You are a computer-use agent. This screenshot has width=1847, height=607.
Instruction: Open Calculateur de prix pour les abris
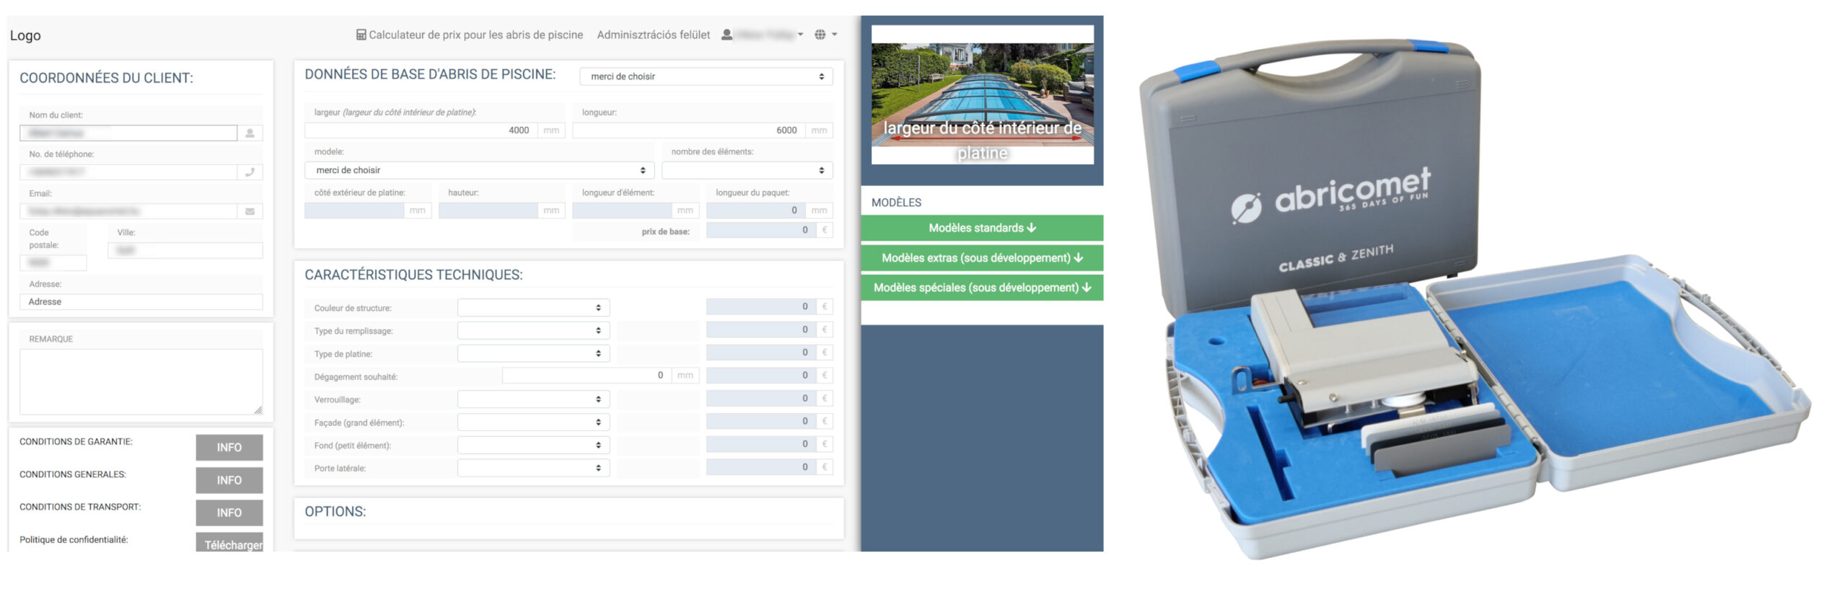coord(475,35)
